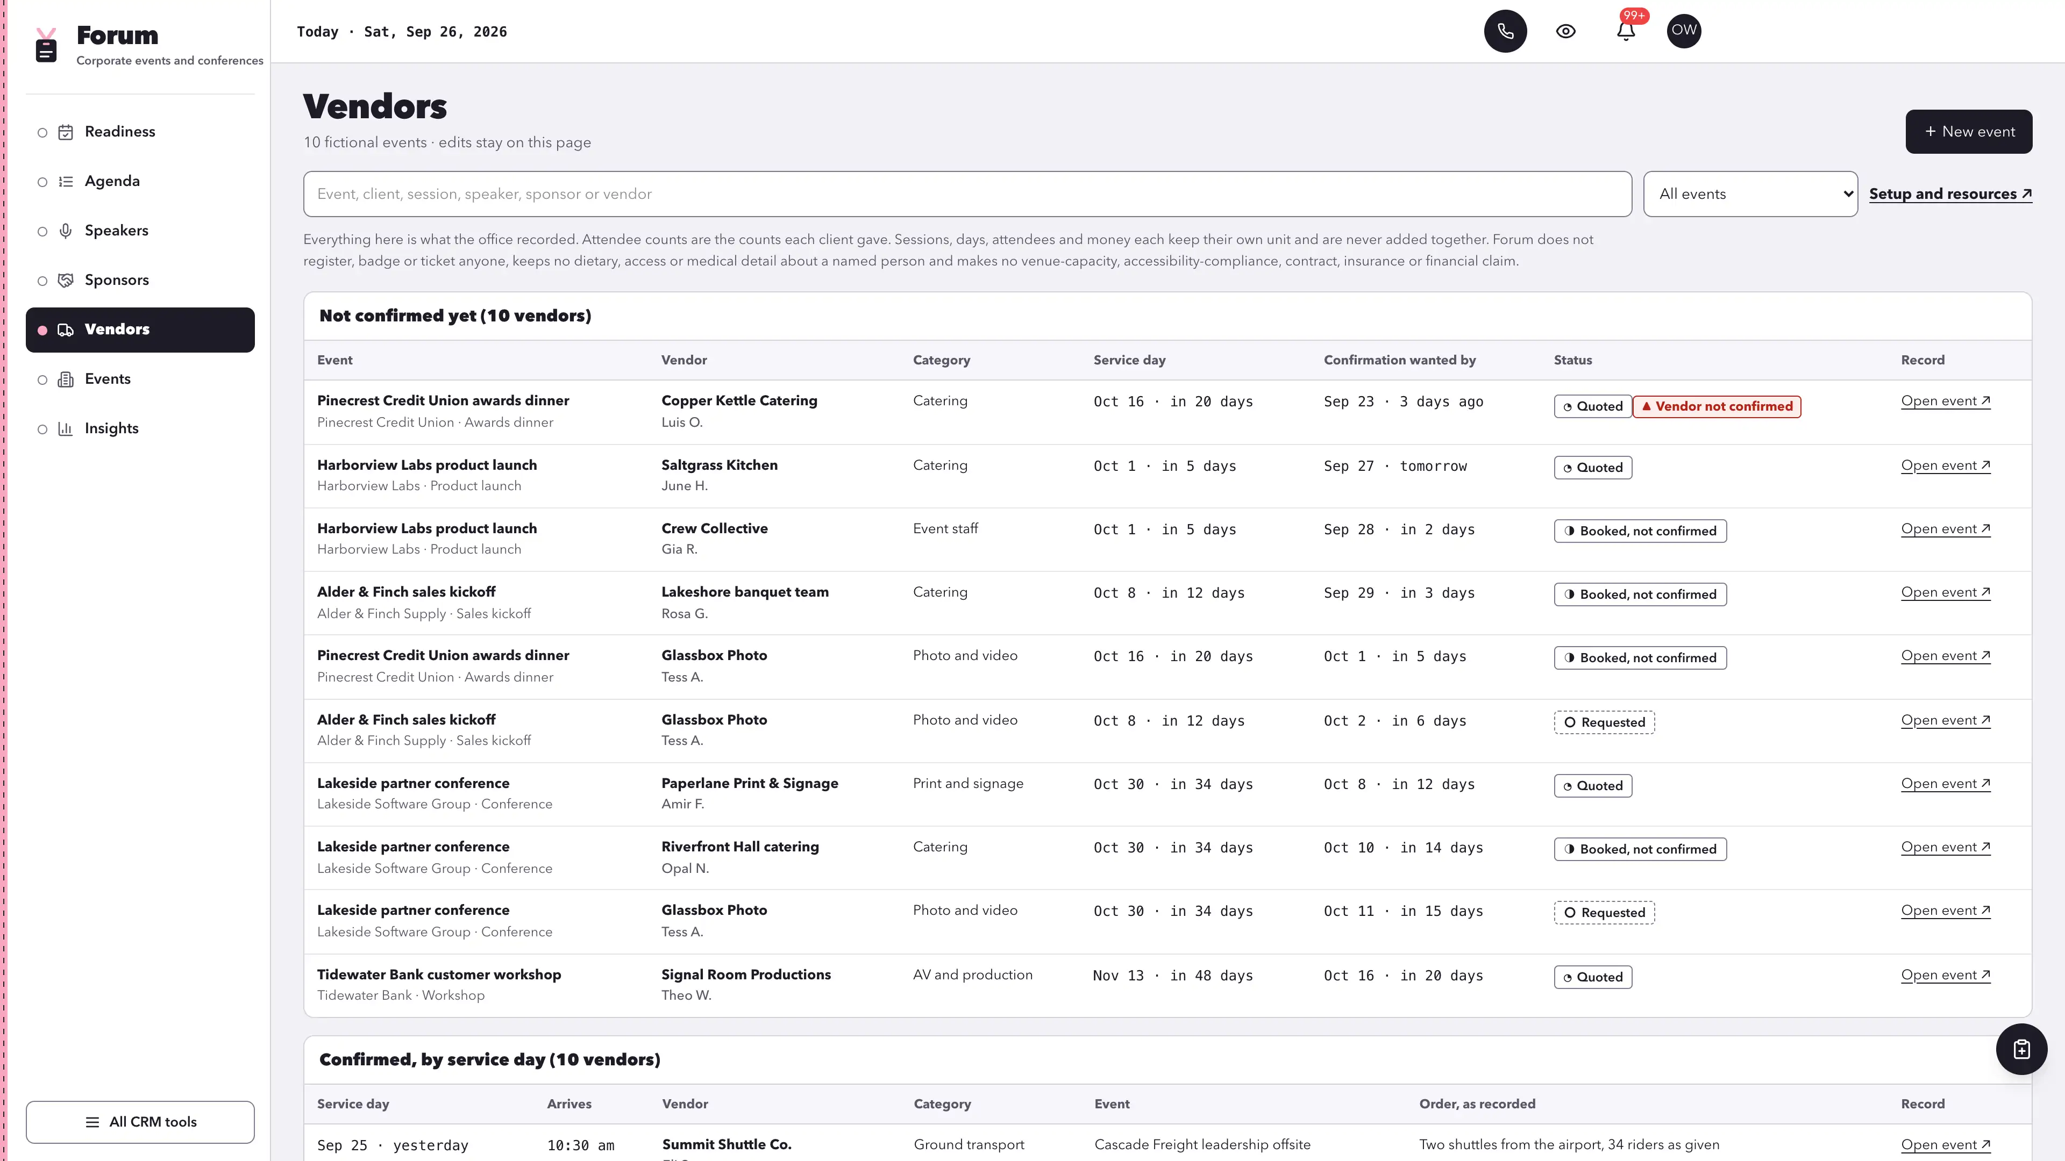Open event for Copper Kettle Catering row

(x=1946, y=400)
